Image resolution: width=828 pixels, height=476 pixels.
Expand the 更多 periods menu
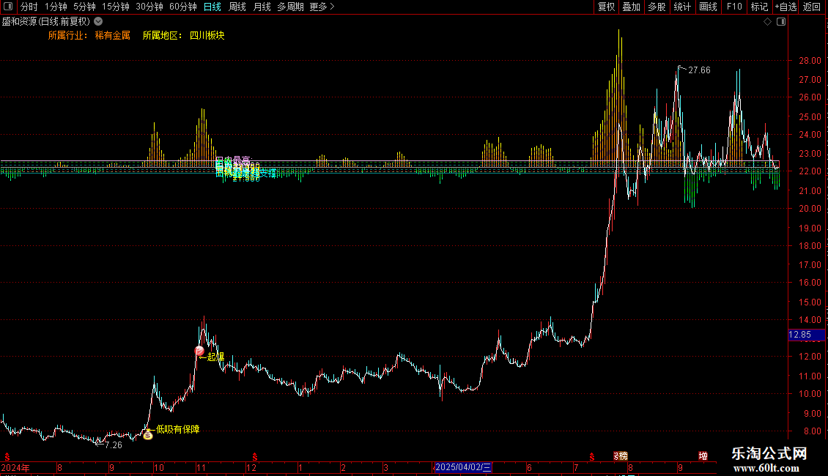click(322, 7)
